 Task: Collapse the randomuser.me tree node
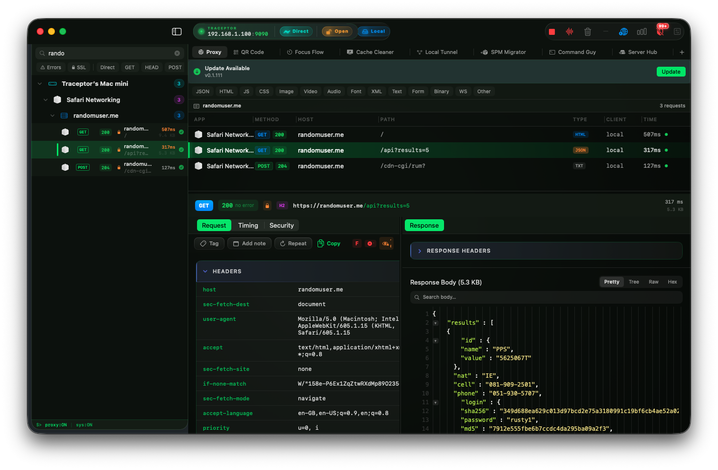[52, 116]
